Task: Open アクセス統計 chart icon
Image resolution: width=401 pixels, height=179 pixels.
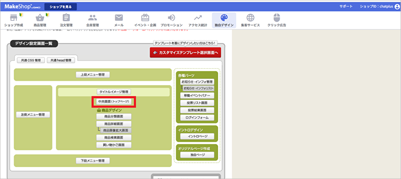Action: pyautogui.click(x=198, y=18)
